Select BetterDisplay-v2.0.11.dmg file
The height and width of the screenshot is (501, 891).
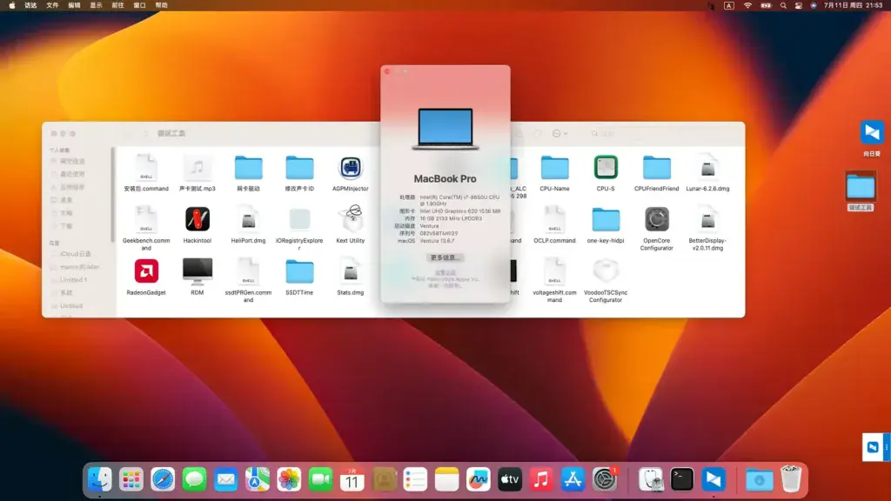click(707, 219)
